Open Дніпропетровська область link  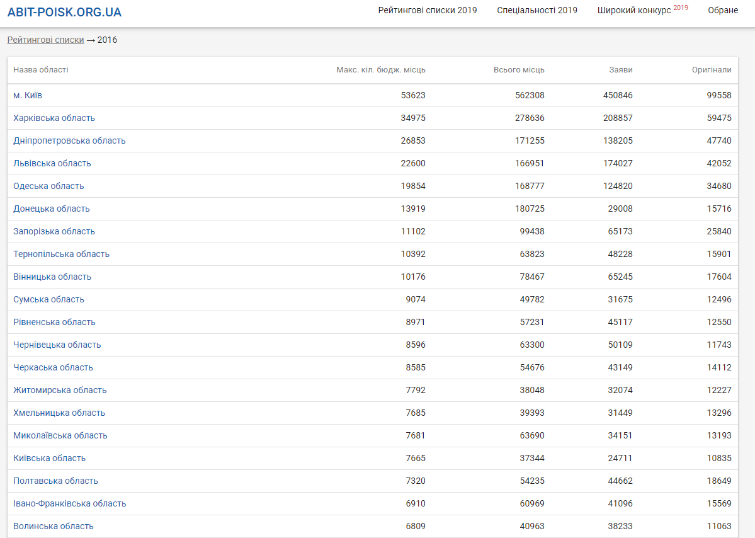[x=69, y=140]
